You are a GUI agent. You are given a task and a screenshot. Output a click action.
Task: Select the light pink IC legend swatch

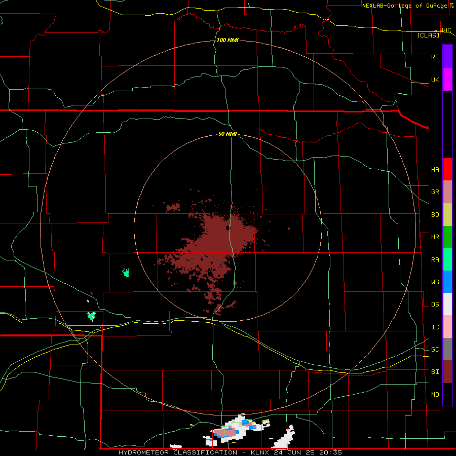pos(447,327)
